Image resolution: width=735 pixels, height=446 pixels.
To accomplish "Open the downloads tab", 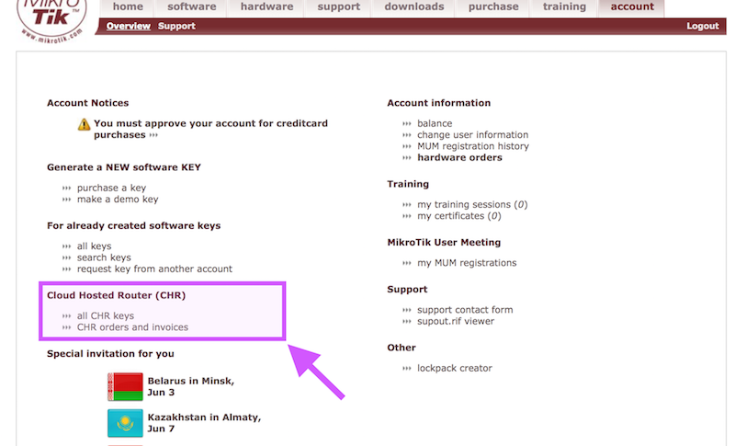I will click(414, 7).
